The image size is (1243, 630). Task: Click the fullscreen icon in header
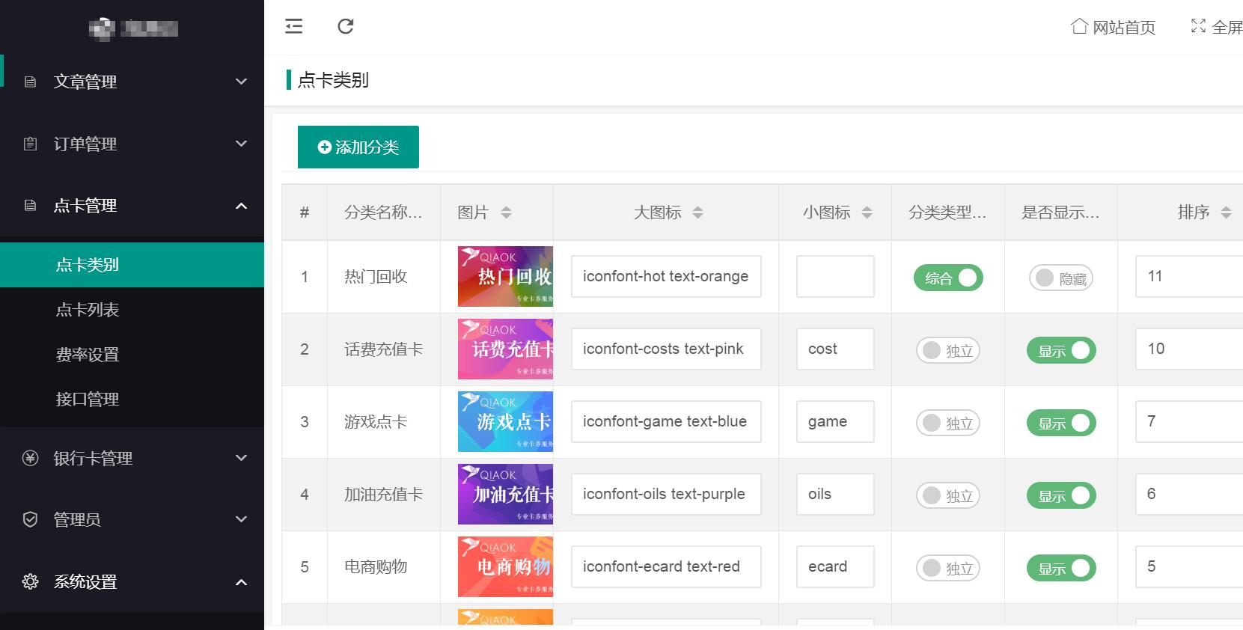[x=1198, y=26]
